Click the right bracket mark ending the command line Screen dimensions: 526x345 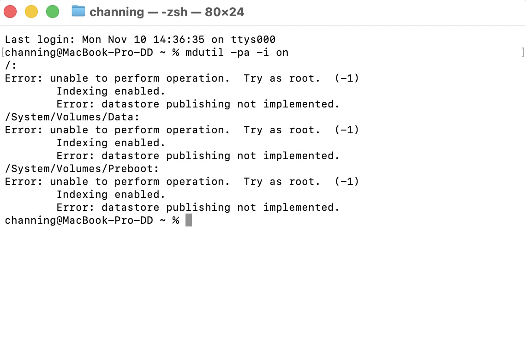click(x=523, y=53)
